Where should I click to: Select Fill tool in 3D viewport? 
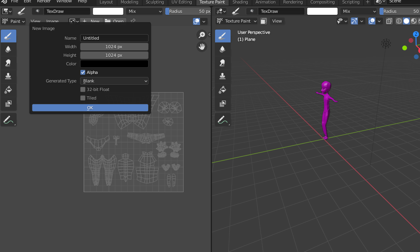click(222, 90)
